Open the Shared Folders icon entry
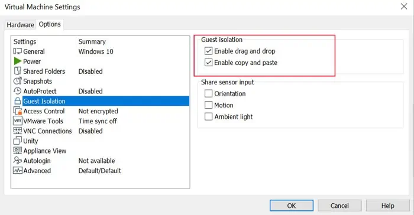 [x=17, y=71]
